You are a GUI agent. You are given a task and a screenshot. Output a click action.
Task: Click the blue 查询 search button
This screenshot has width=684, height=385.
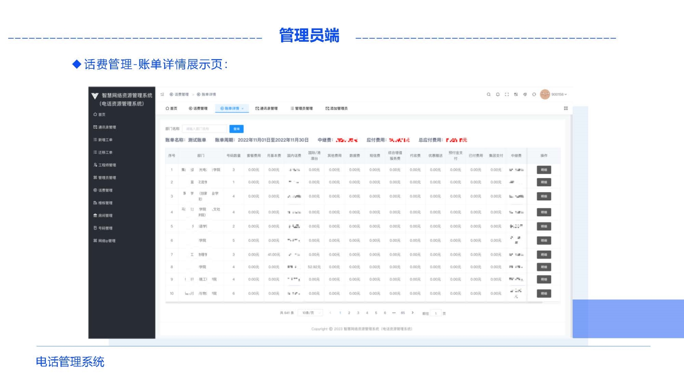click(236, 129)
